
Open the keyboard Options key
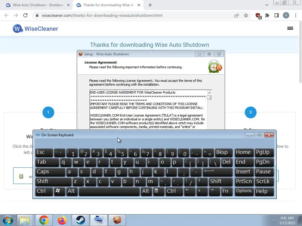pos(244,192)
